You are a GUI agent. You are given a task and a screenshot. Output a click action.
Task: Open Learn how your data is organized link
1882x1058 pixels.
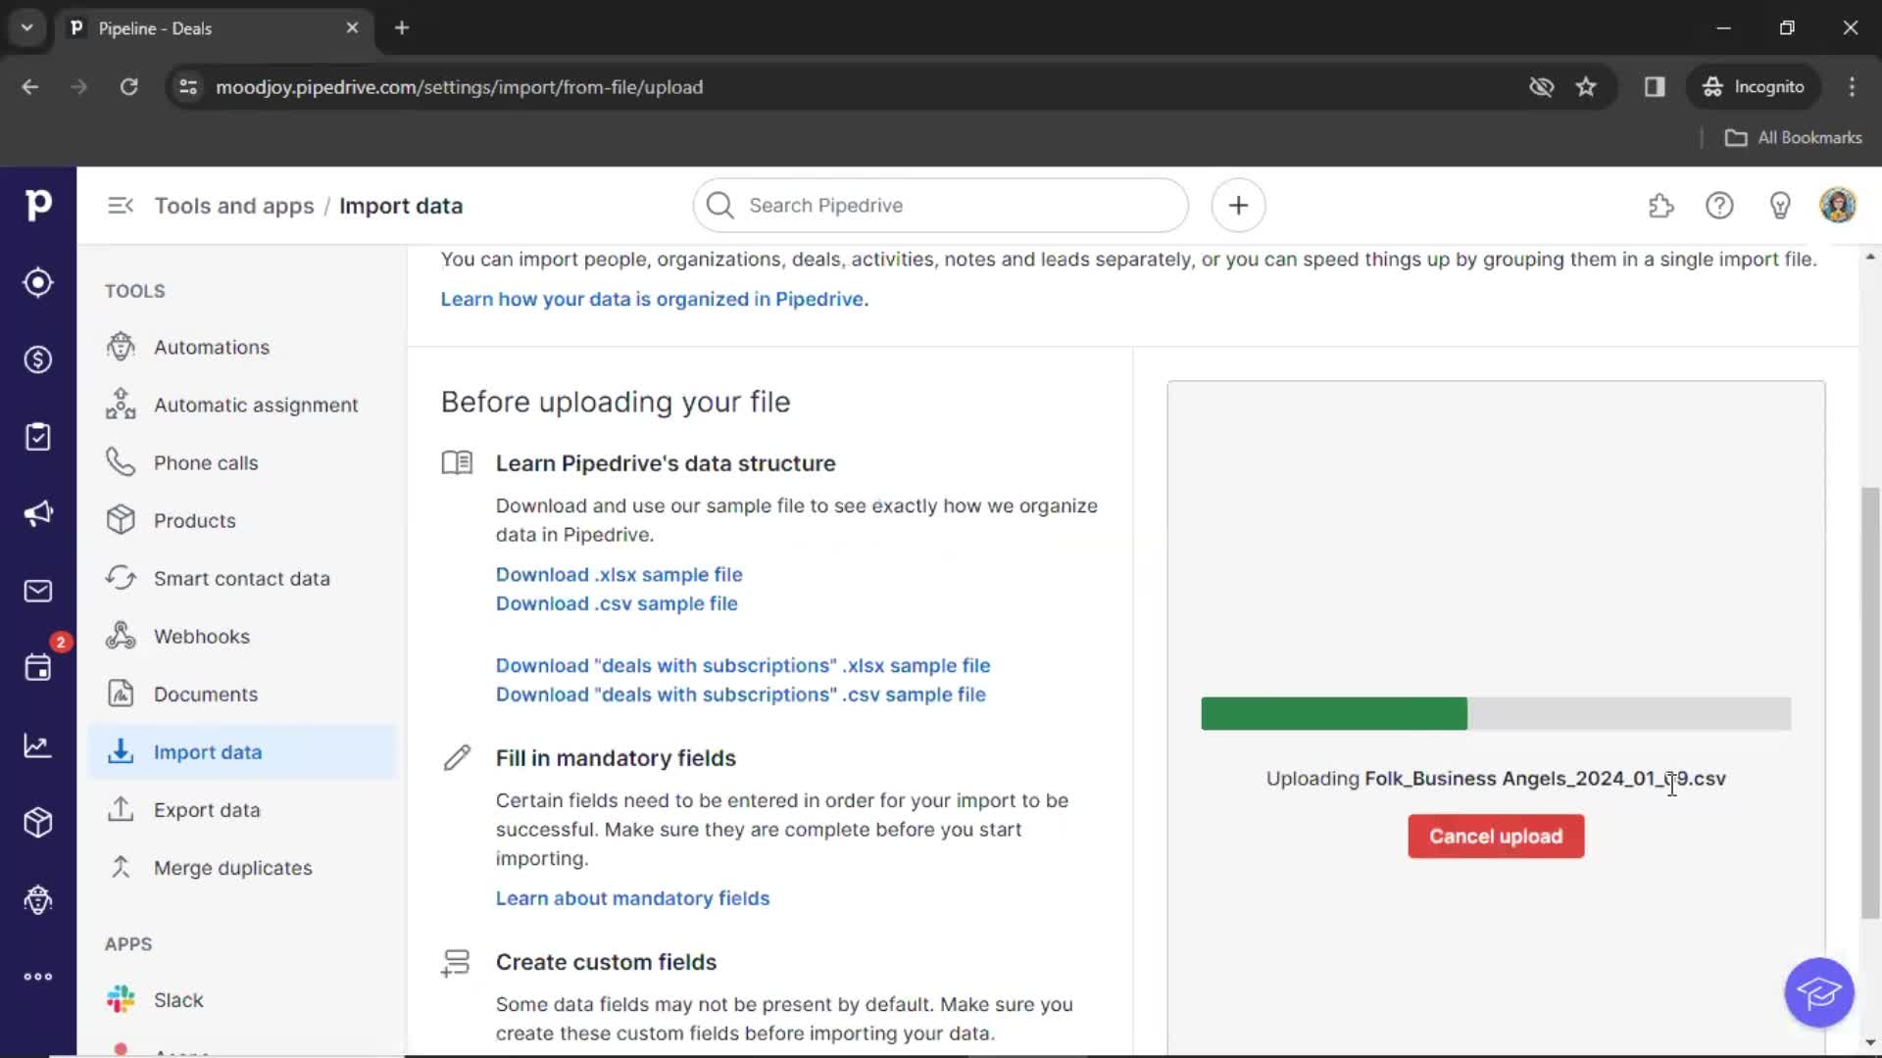[x=654, y=299]
